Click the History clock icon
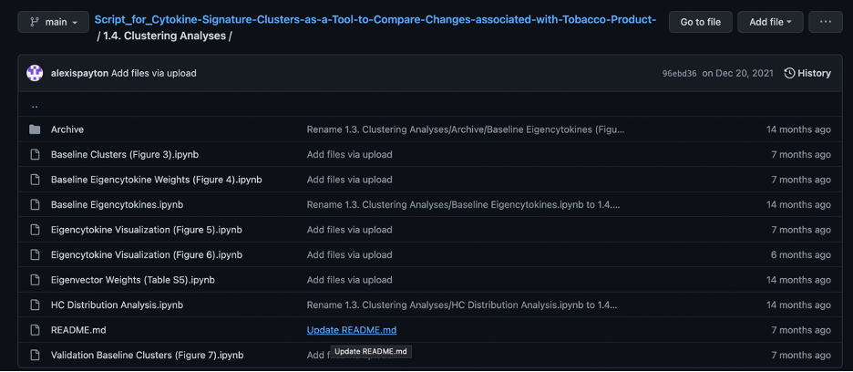 [x=789, y=73]
